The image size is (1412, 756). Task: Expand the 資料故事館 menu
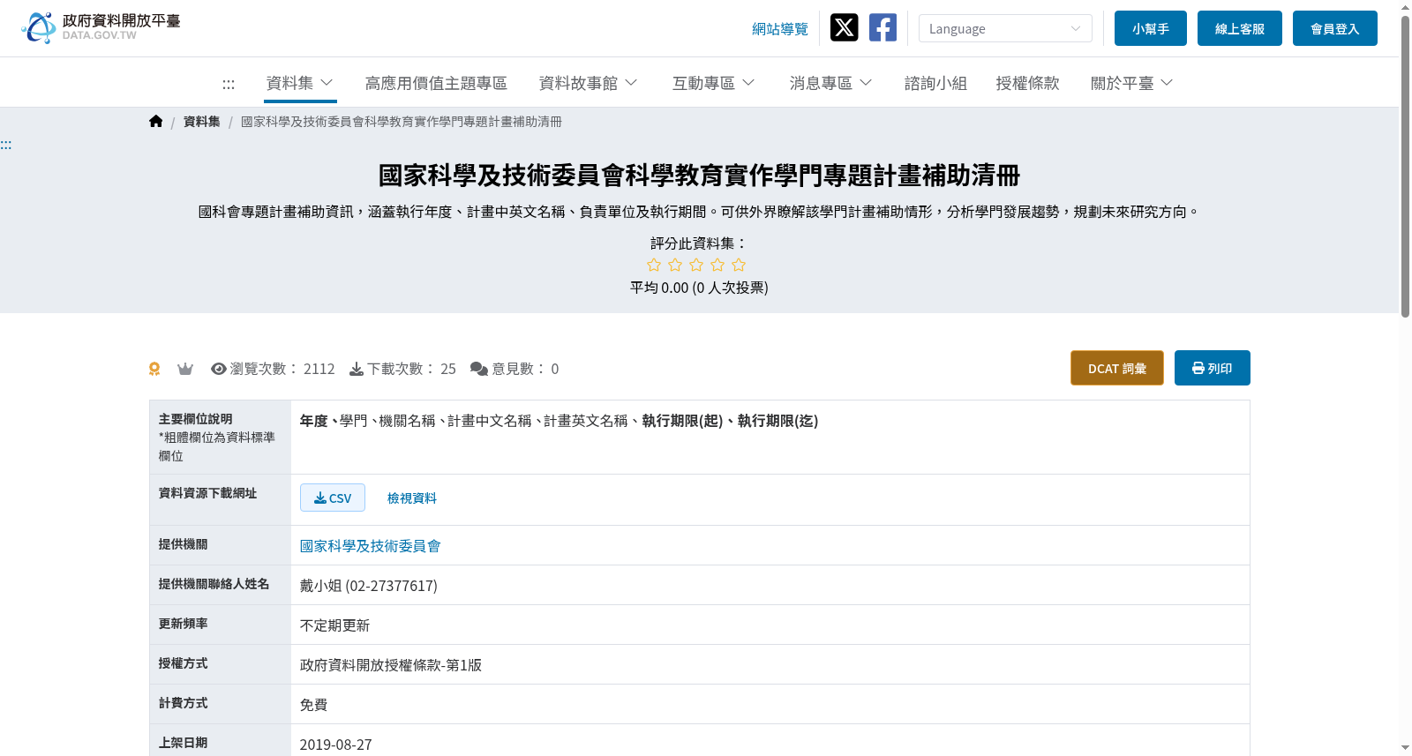pos(588,83)
